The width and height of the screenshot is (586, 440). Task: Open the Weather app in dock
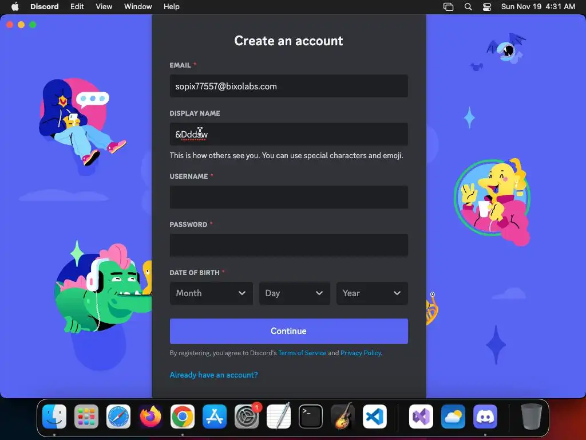point(453,417)
